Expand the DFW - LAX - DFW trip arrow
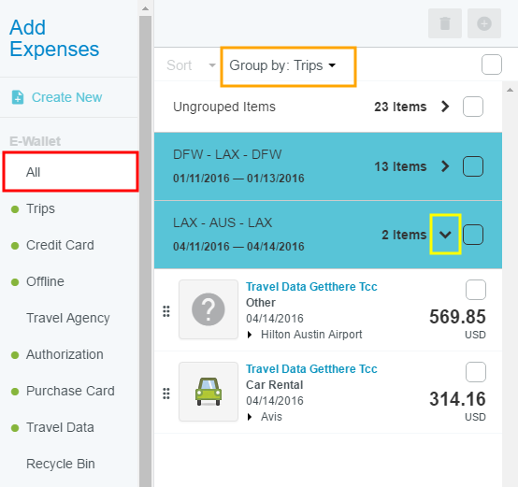 (x=445, y=166)
